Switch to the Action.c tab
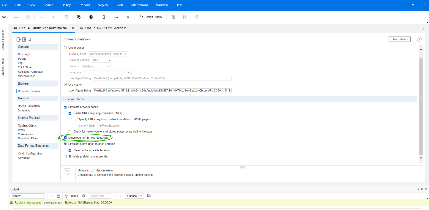The height and width of the screenshot is (210, 429). [x=102, y=28]
